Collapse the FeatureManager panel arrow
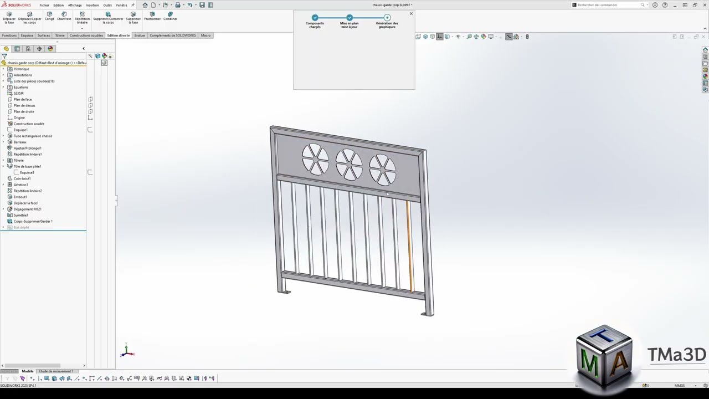 (x=84, y=49)
